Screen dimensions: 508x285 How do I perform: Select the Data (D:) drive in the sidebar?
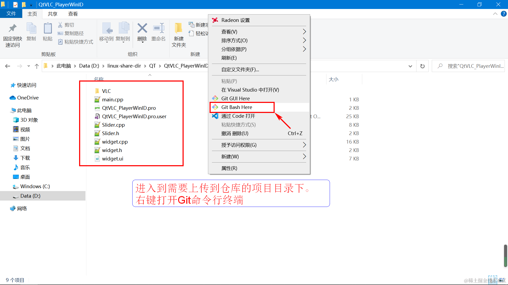point(30,196)
